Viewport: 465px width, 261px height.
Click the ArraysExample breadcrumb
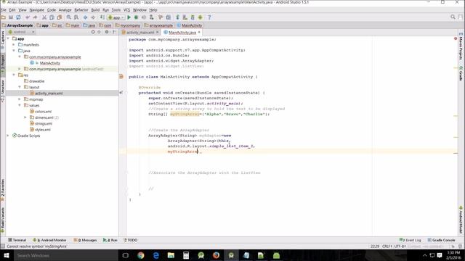[x=17, y=25]
